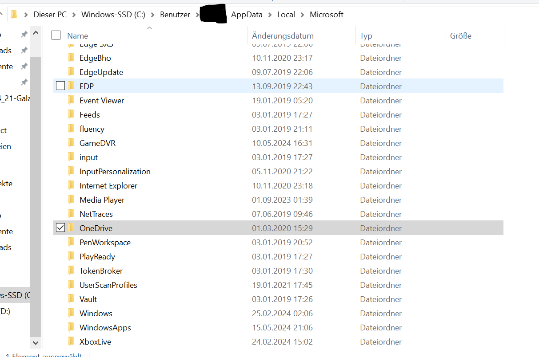Click Dateiordner type in Feeds row

coord(381,114)
